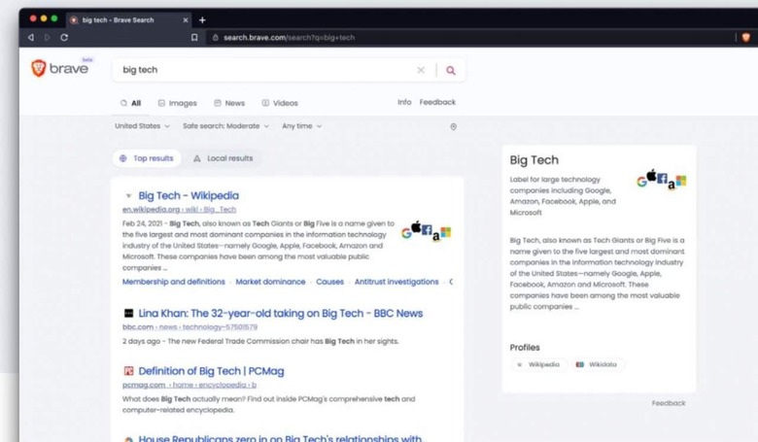Switch to the Images tab

tap(177, 103)
